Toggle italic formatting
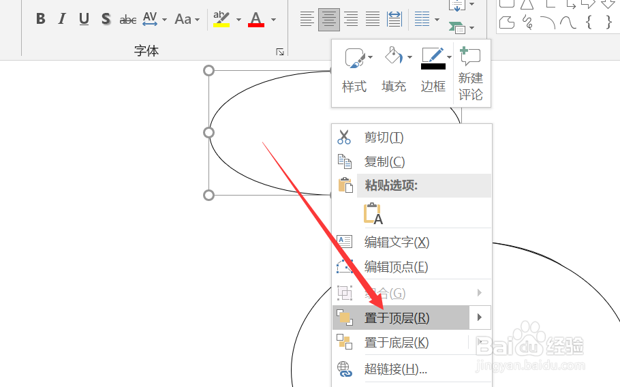The height and width of the screenshot is (387, 620). coord(62,18)
